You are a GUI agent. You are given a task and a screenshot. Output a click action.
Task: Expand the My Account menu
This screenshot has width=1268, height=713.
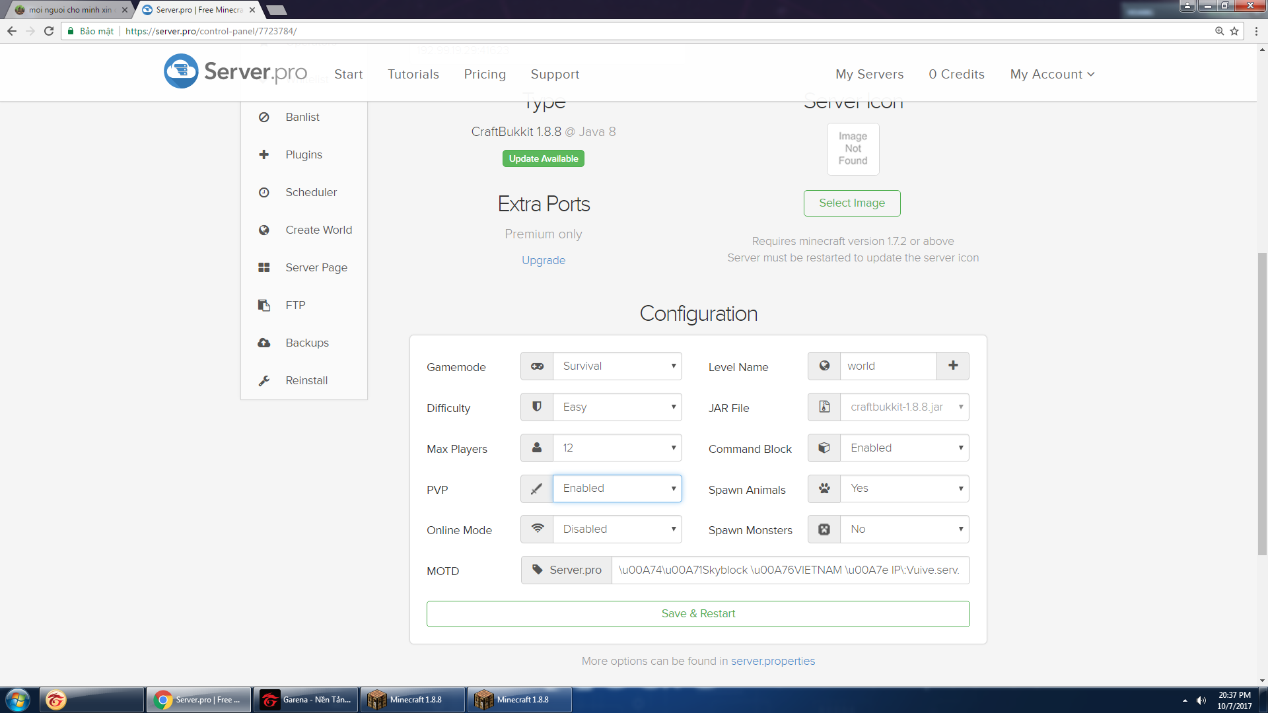[x=1052, y=74]
